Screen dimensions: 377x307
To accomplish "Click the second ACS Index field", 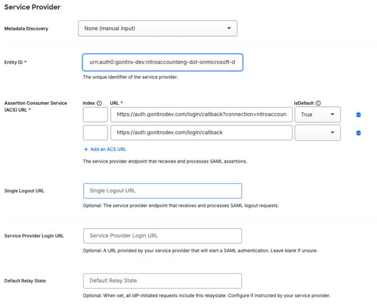I will (95, 133).
